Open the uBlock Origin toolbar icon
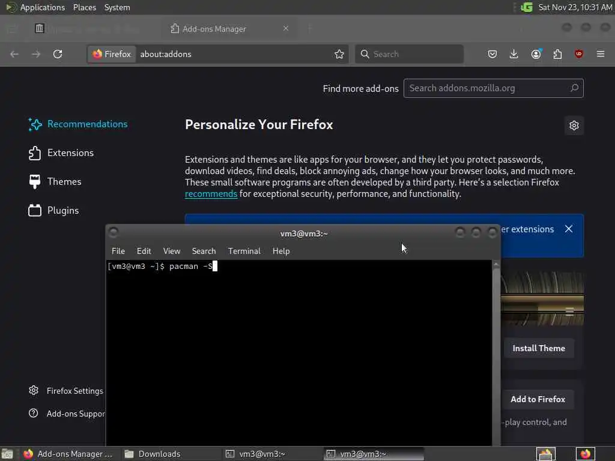615x461 pixels. pos(579,54)
